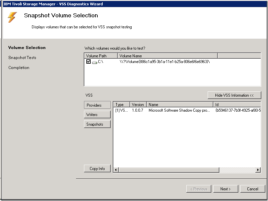Image resolution: width=268 pixels, height=201 pixels.
Task: Show VSS Snapshots list
Action: 97,124
